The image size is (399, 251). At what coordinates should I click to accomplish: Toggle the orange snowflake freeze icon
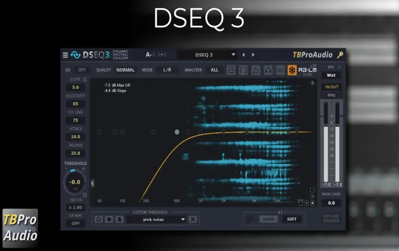(292, 70)
